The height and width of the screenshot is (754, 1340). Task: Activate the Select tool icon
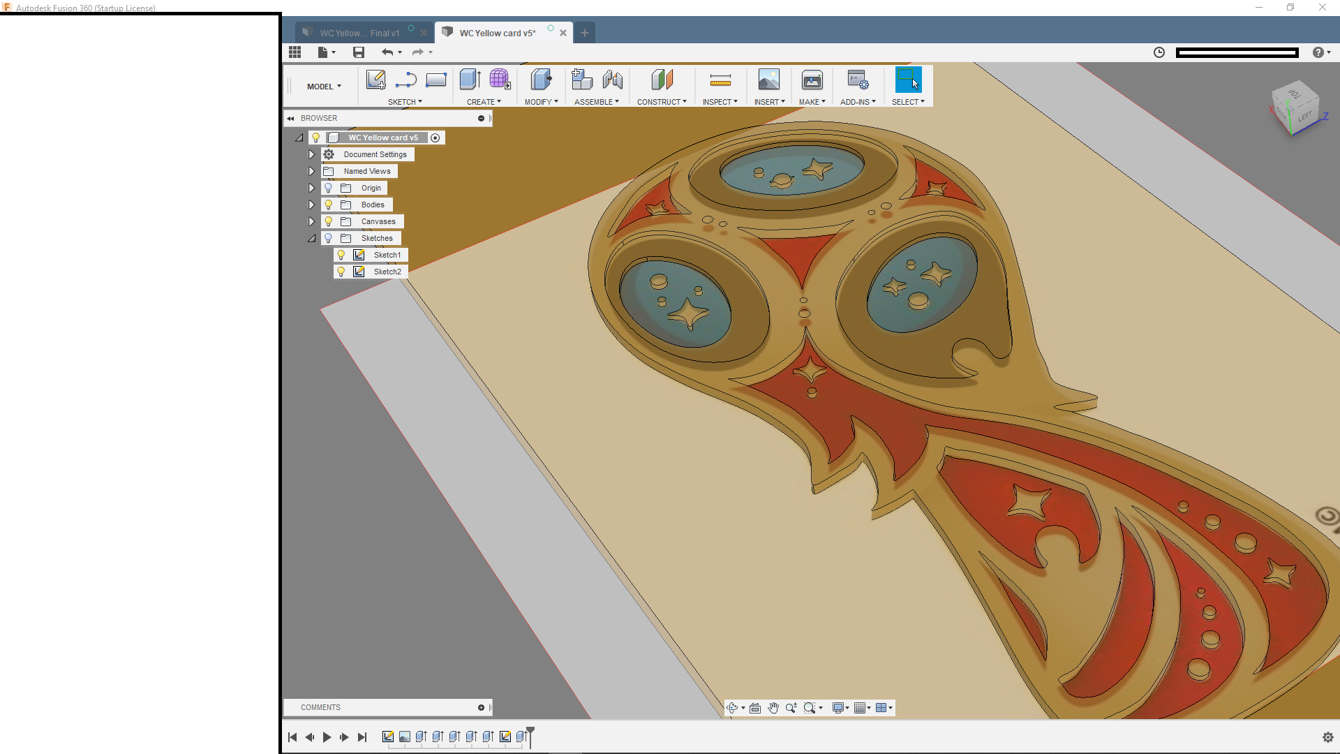[908, 80]
